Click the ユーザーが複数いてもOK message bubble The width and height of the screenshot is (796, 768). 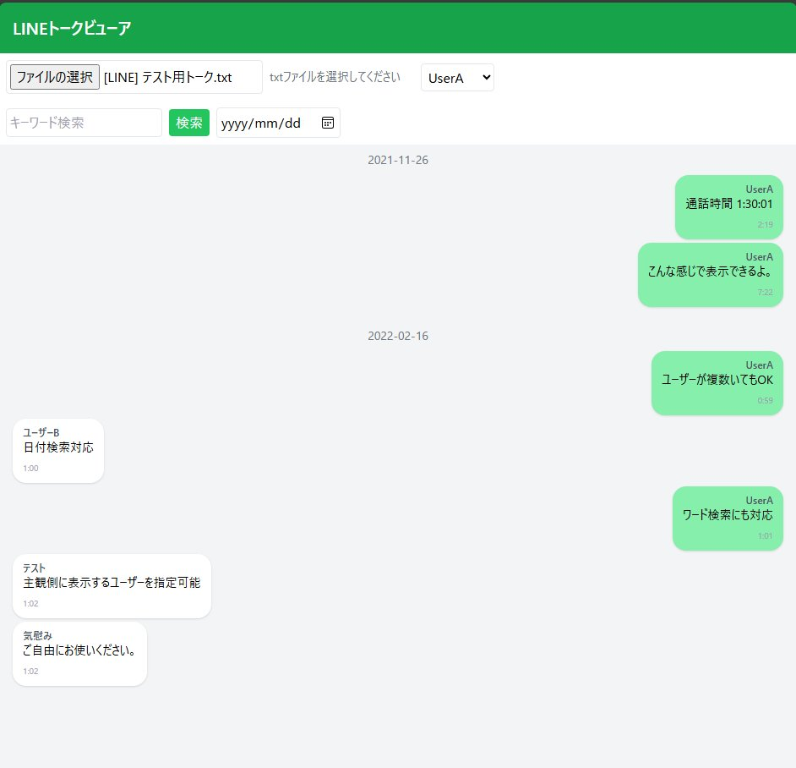(x=717, y=382)
